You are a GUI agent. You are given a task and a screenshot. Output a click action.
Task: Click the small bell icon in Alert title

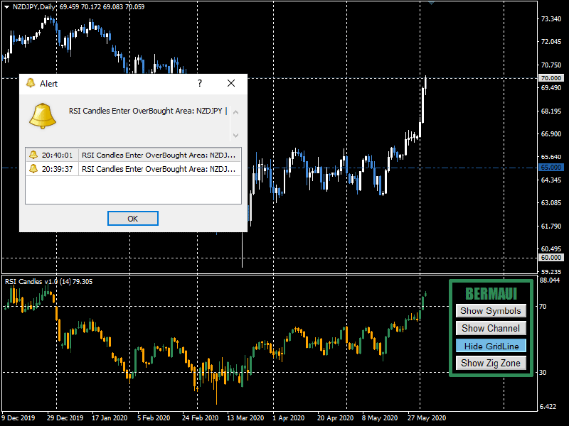click(31, 83)
